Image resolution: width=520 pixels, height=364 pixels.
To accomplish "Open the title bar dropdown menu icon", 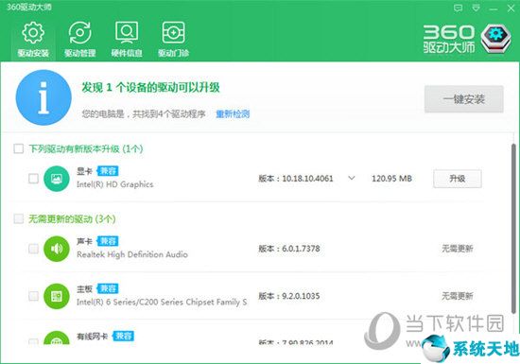I will pyautogui.click(x=476, y=9).
